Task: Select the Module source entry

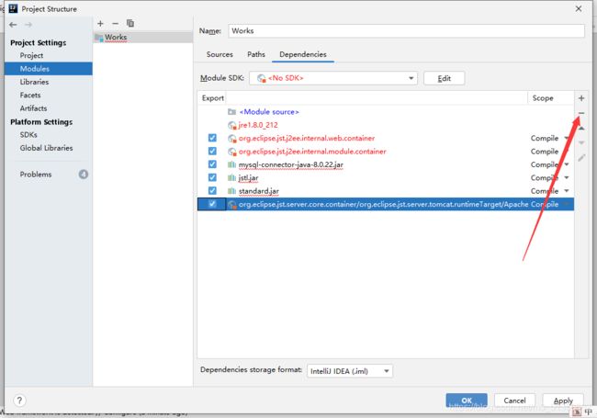Action: [386, 112]
